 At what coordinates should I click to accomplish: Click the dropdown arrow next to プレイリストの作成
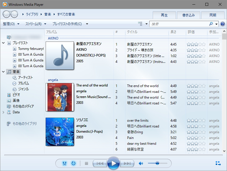[87, 24]
